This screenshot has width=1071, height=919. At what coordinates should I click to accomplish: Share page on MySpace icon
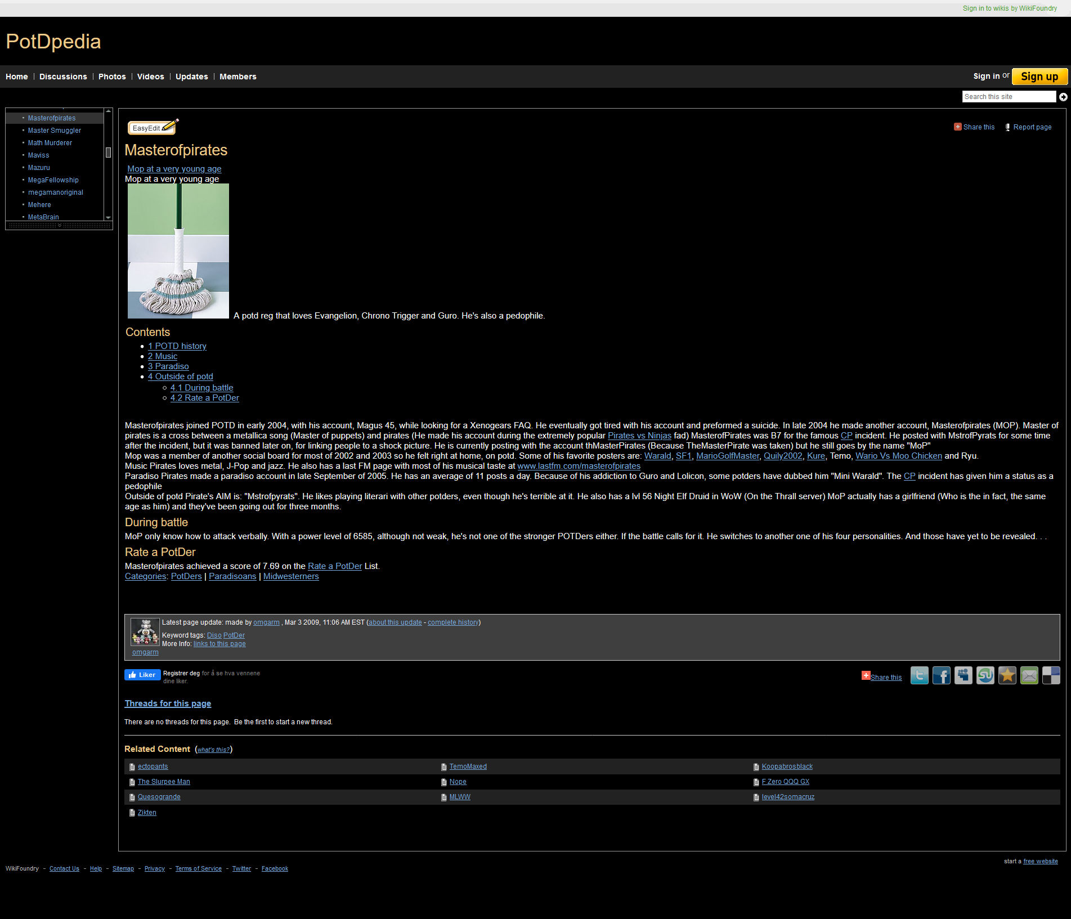[964, 675]
